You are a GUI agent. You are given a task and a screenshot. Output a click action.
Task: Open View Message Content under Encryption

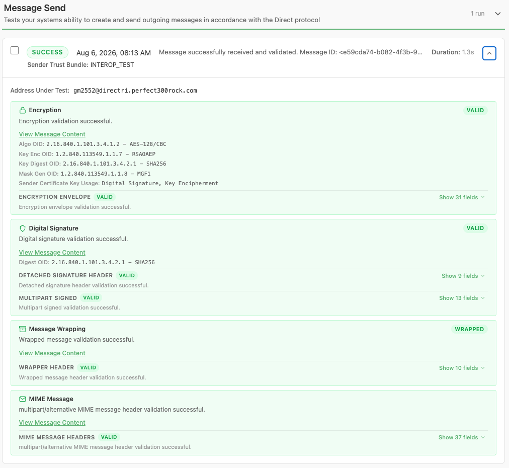[52, 134]
